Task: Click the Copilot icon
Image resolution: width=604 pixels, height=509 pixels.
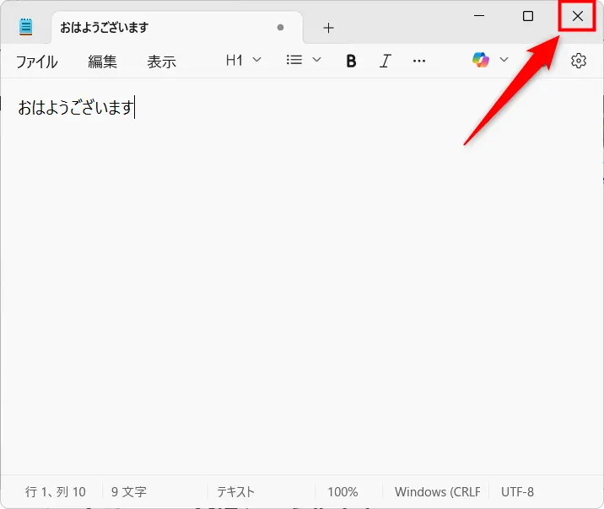Action: pyautogui.click(x=481, y=60)
